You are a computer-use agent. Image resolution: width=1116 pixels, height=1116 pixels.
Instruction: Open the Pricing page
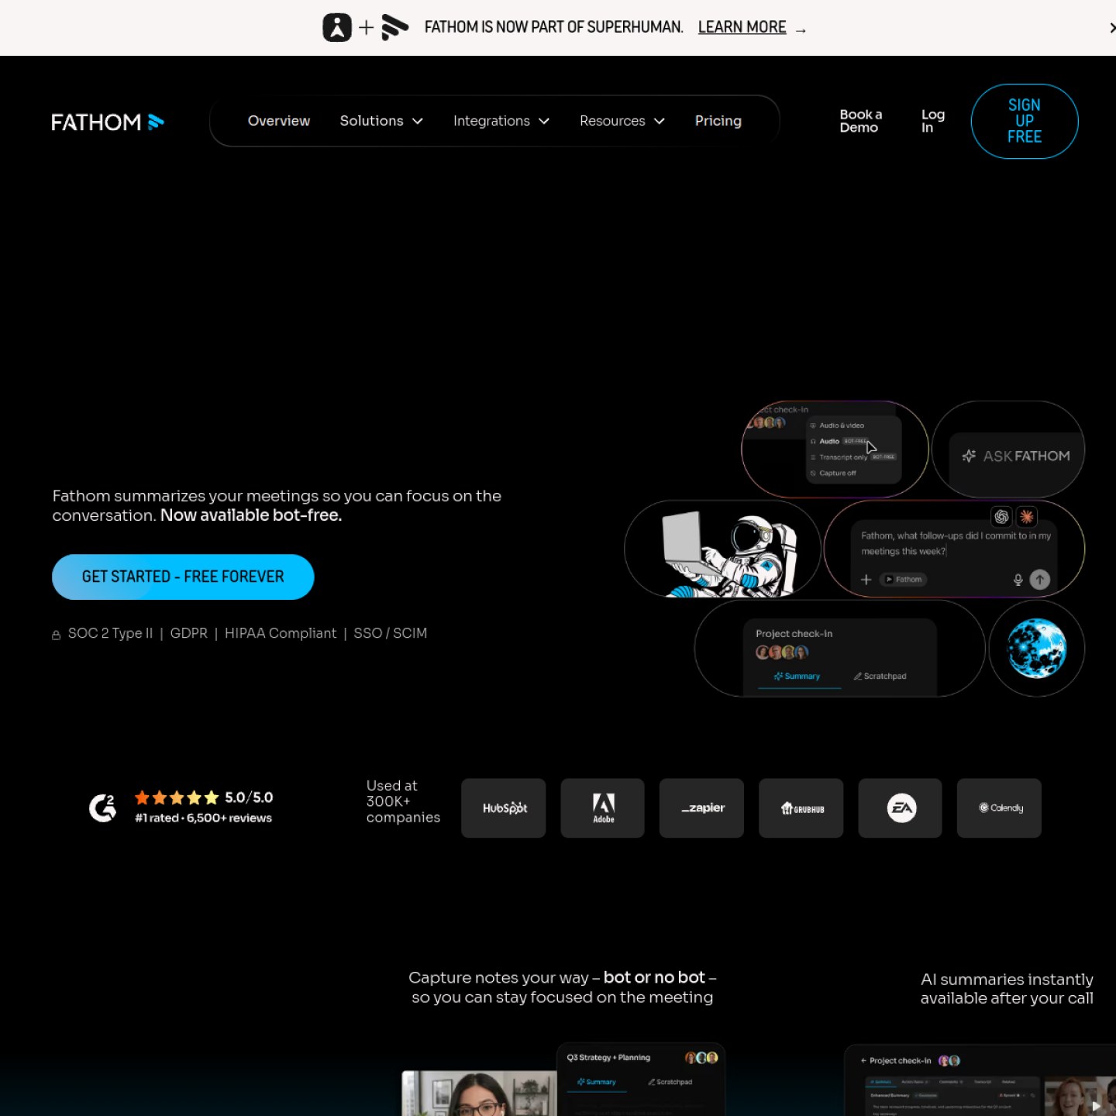718,121
